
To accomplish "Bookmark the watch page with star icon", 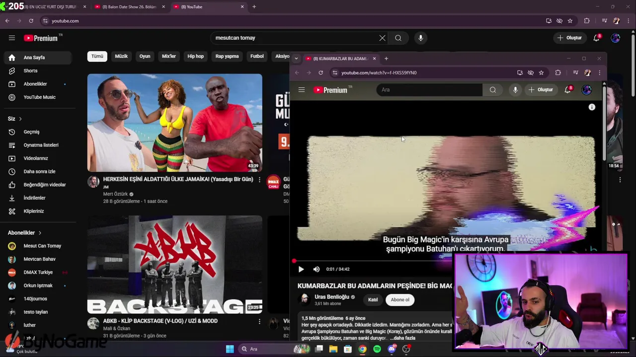I will (x=542, y=72).
